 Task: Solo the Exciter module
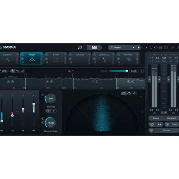(47, 59)
